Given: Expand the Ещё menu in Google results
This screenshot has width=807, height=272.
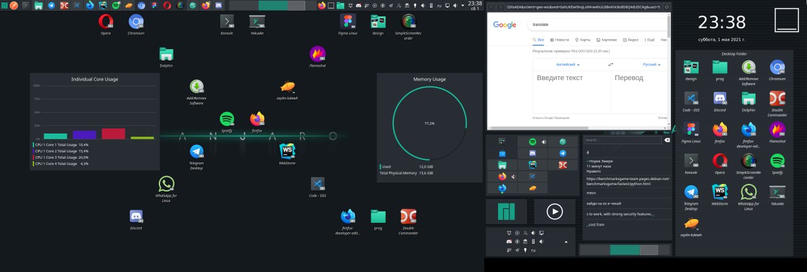Looking at the screenshot, I should tap(649, 40).
